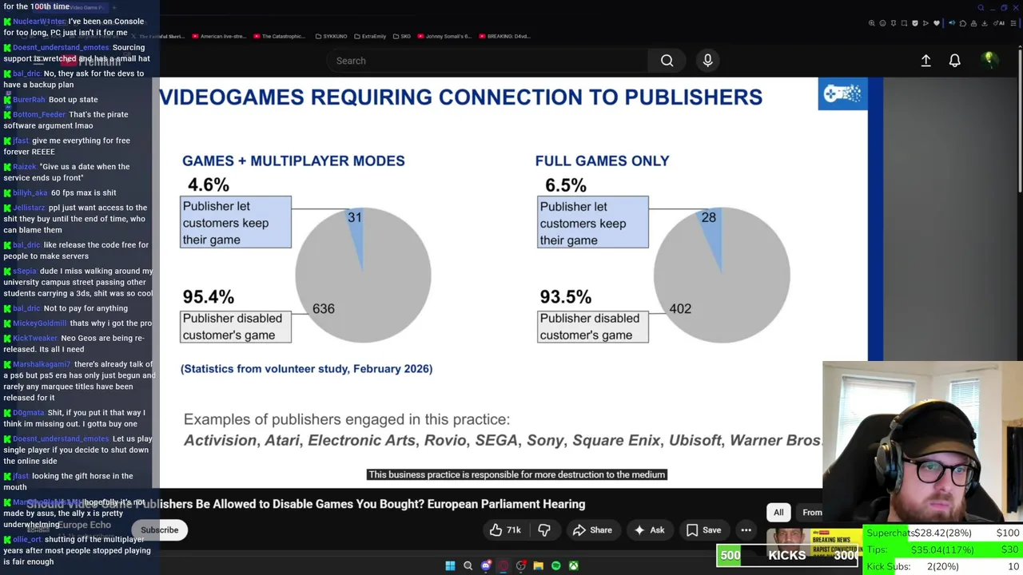Open the YouTube notifications bell
The image size is (1023, 575).
click(x=954, y=61)
